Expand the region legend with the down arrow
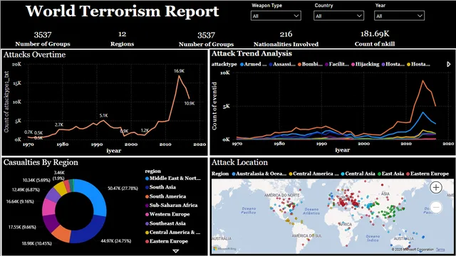Screen dimensions: 456x256 (176, 251)
